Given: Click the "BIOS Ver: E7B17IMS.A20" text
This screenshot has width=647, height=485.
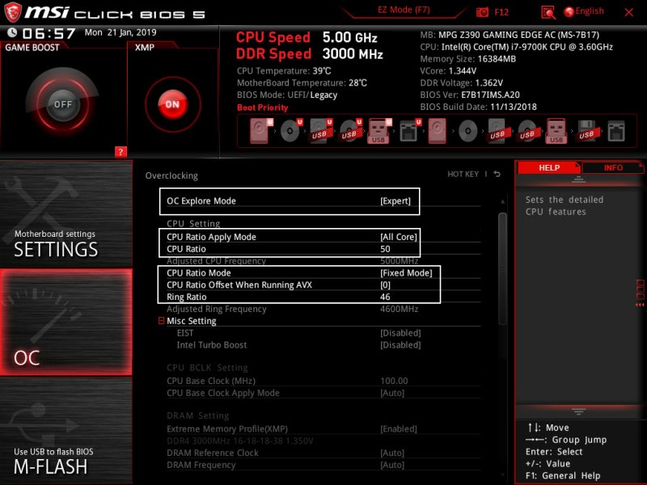Looking at the screenshot, I should click(470, 95).
